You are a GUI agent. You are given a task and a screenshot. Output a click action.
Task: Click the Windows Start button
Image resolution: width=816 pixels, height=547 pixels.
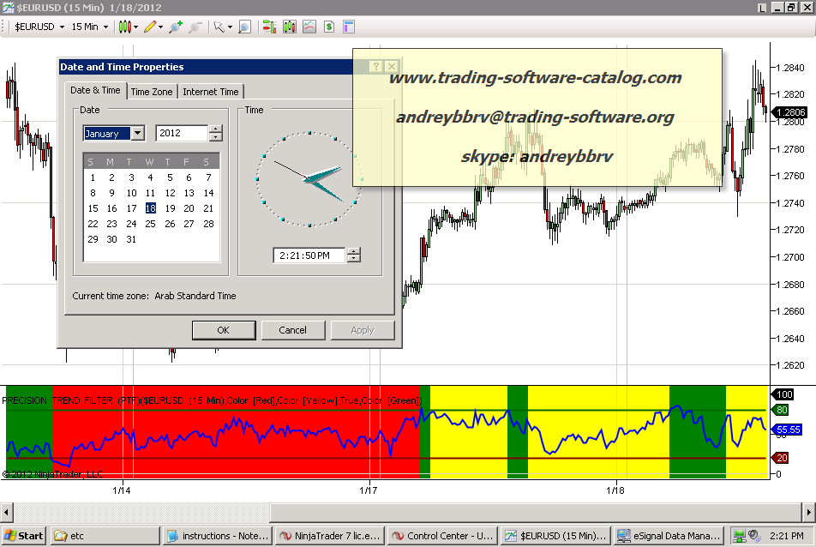tap(24, 536)
